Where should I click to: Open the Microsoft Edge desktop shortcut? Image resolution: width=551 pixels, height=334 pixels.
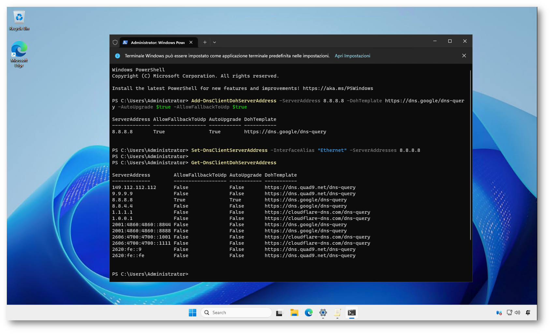[x=19, y=54]
